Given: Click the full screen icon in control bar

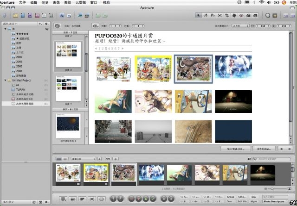Looking at the screenshot, I should point(102,199).
